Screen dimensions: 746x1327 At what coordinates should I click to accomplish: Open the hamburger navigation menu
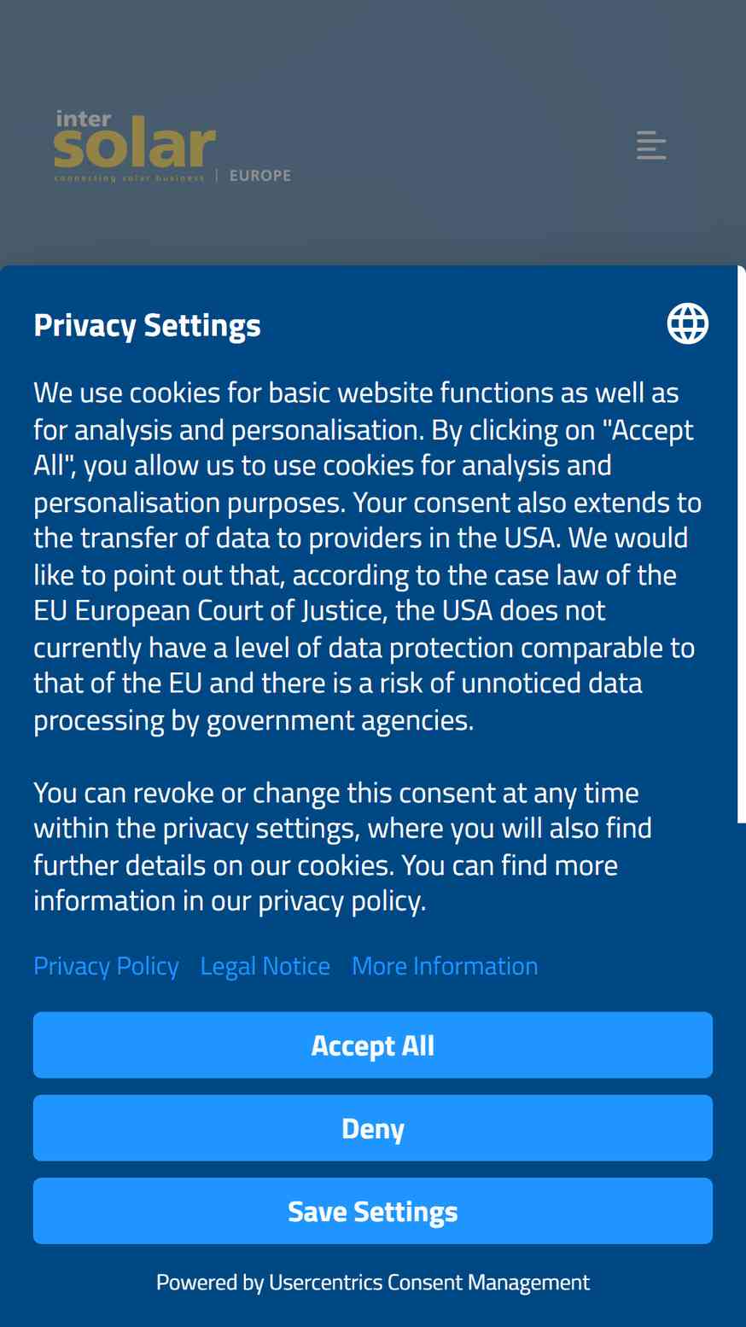click(x=651, y=145)
